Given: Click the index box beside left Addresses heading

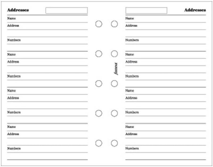Looking at the screenshot, I should [67, 11].
